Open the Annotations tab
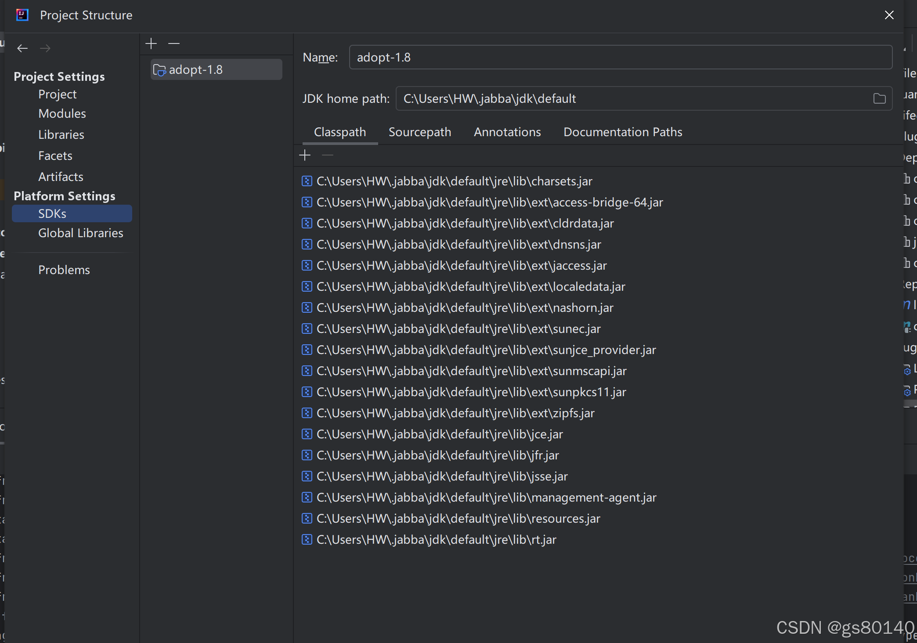This screenshot has height=643, width=917. 507,132
